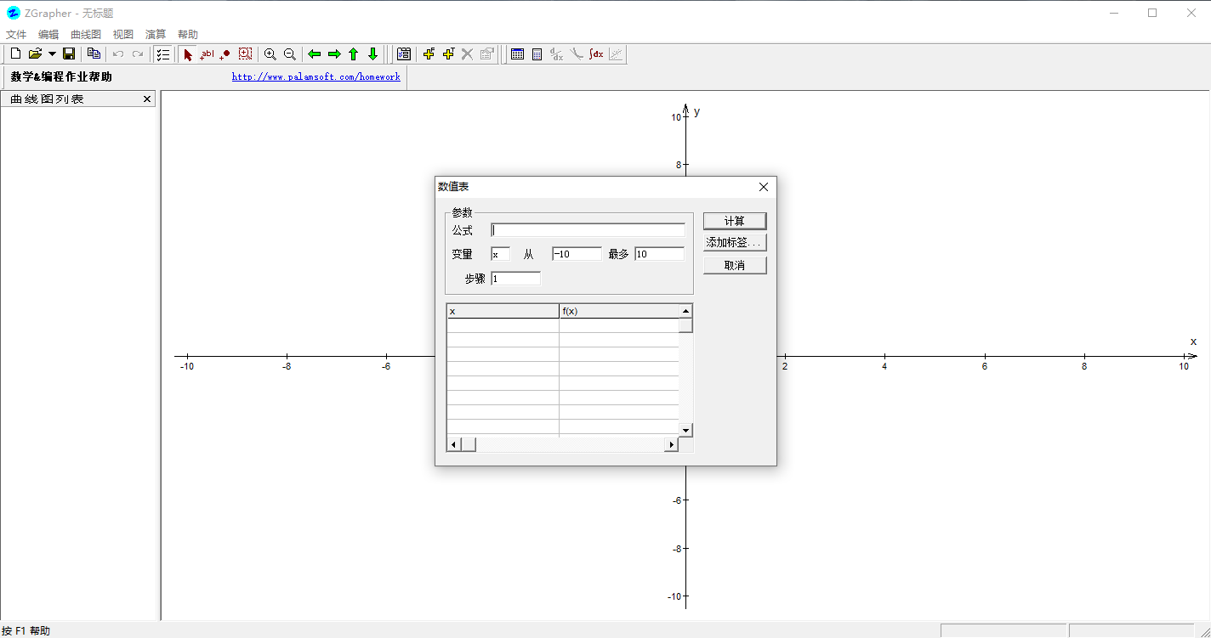1211x638 pixels.
Task: Close the 曲线图列表 panel
Action: pos(147,99)
